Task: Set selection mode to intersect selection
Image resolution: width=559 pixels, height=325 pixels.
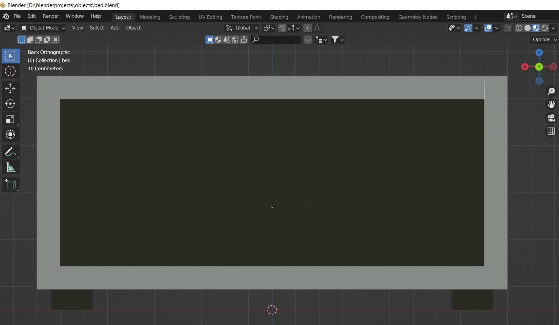Action: (56, 39)
